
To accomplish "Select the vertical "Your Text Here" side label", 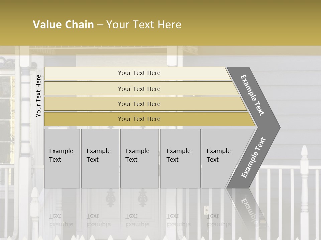I will pos(38,96).
